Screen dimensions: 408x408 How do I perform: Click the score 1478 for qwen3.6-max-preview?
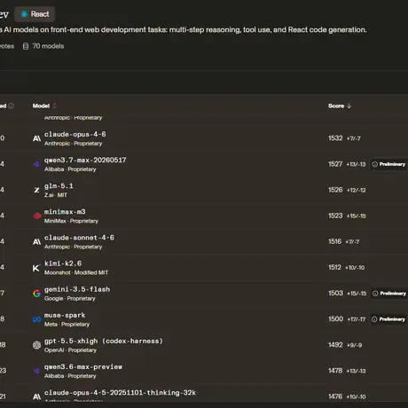[x=335, y=371]
